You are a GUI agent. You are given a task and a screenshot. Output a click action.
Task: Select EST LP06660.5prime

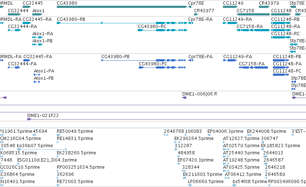[206, 182]
